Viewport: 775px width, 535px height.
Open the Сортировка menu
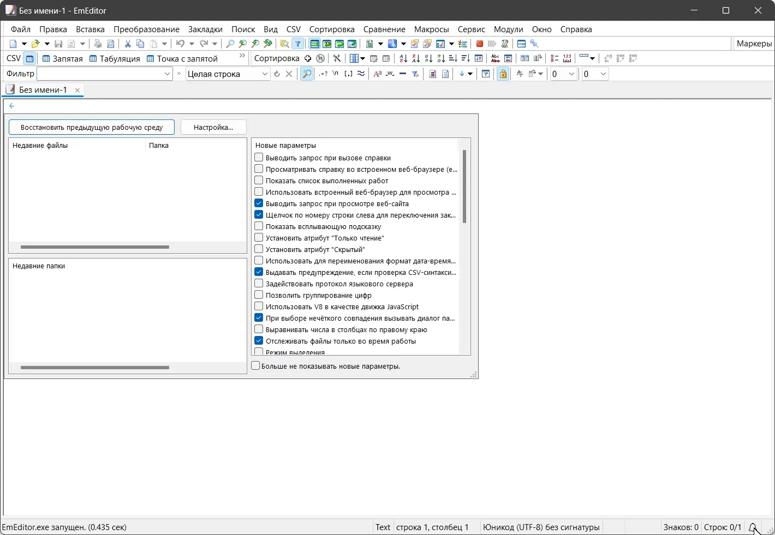coord(332,29)
